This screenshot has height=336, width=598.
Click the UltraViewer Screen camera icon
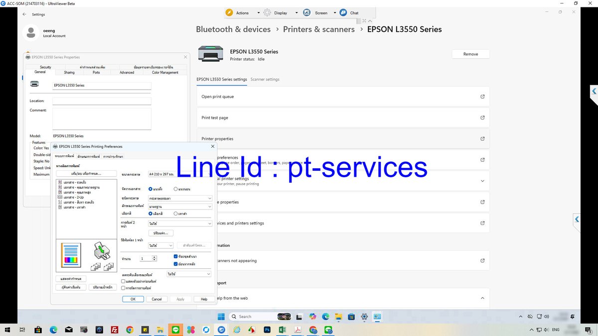click(307, 12)
